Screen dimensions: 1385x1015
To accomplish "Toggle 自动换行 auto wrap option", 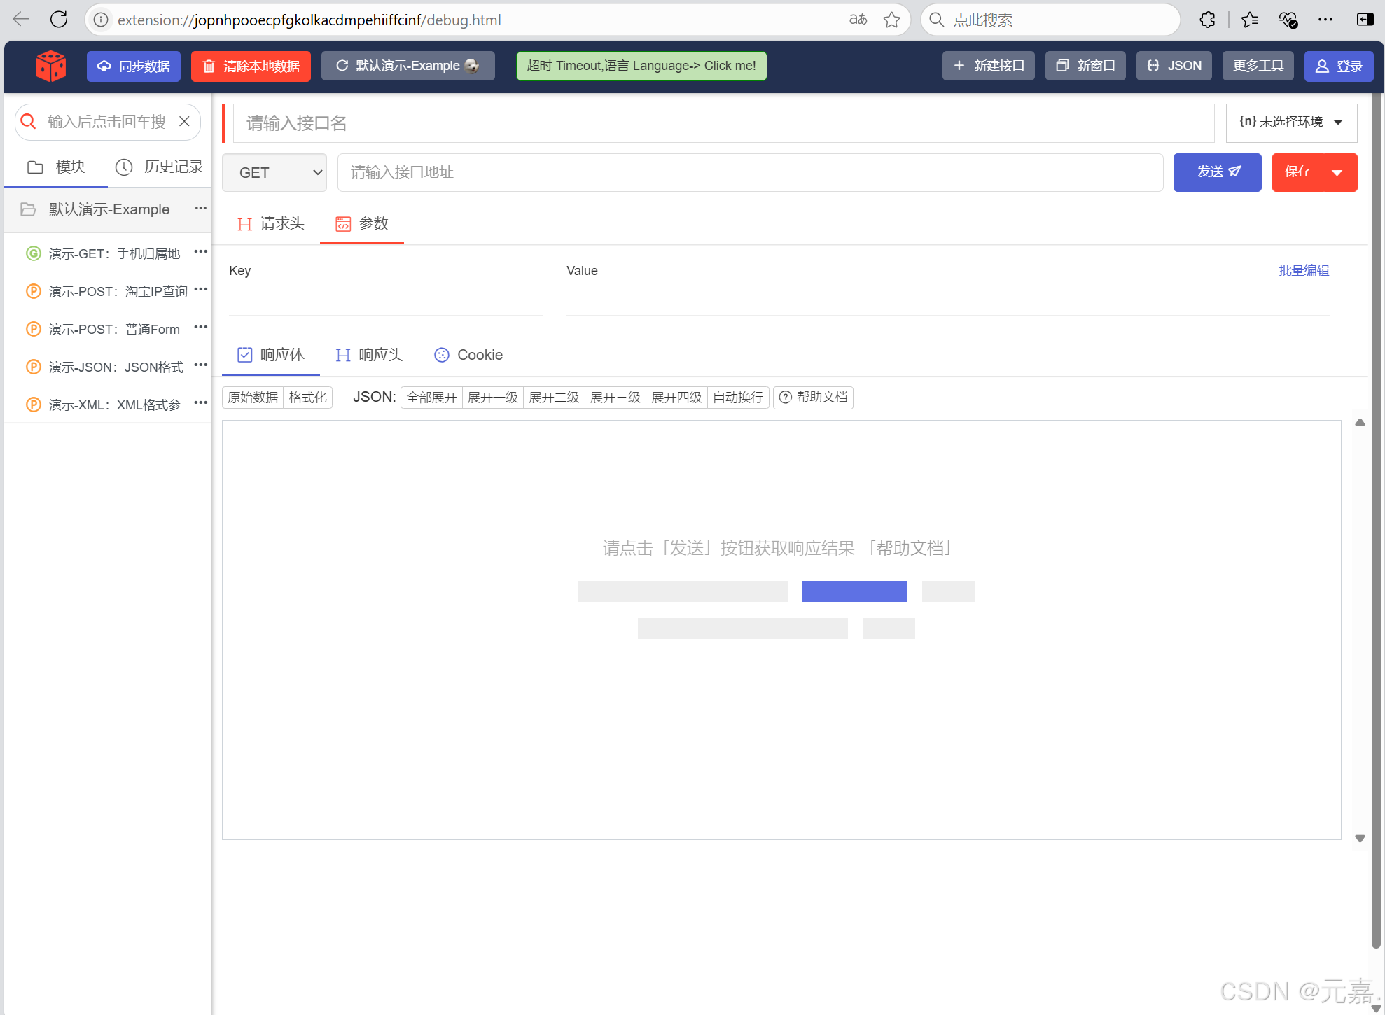I will (x=738, y=398).
